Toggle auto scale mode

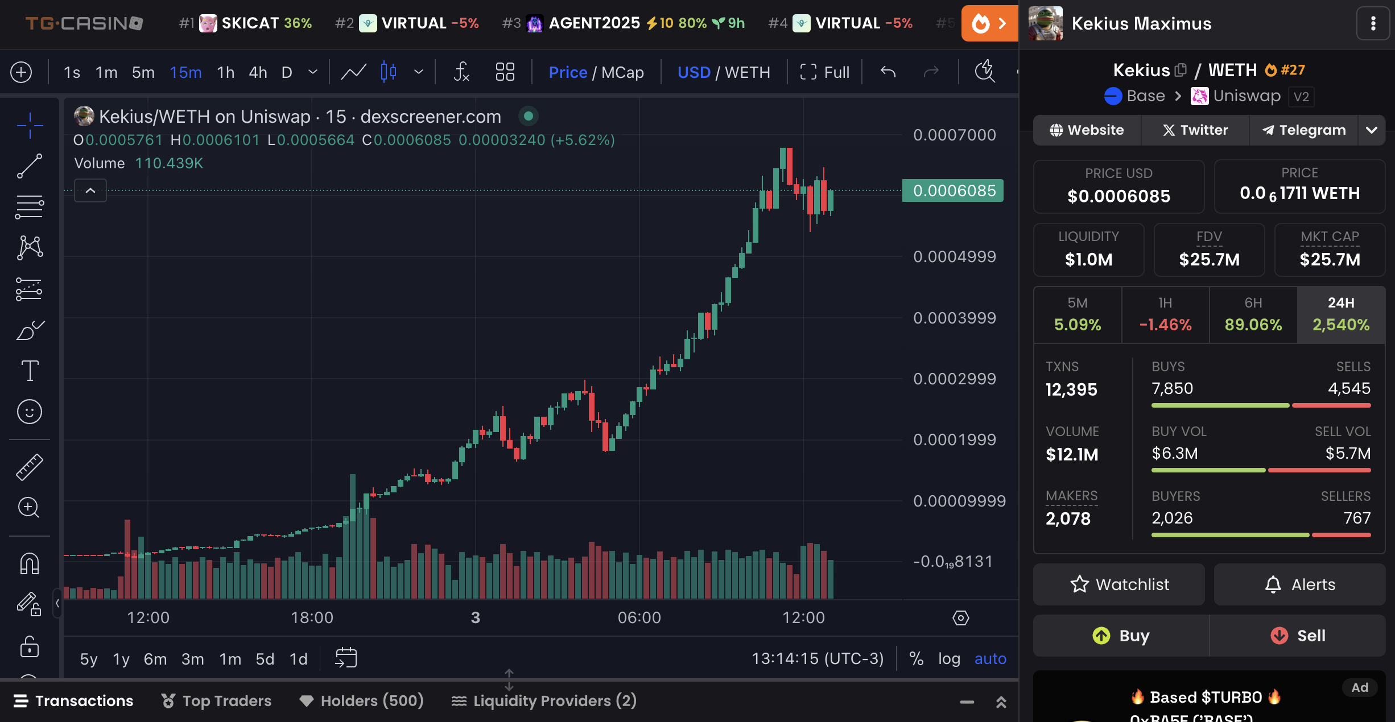click(990, 658)
